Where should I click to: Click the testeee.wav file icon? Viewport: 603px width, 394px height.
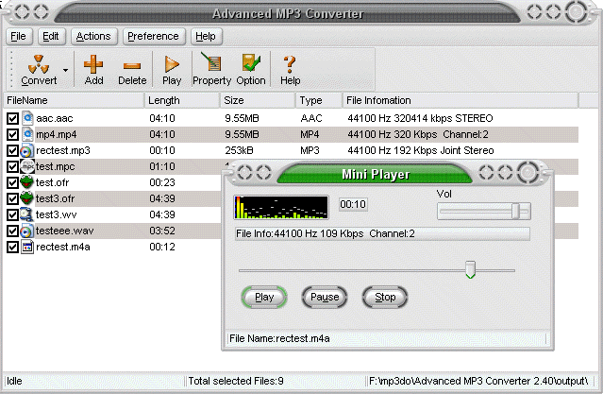point(27,231)
